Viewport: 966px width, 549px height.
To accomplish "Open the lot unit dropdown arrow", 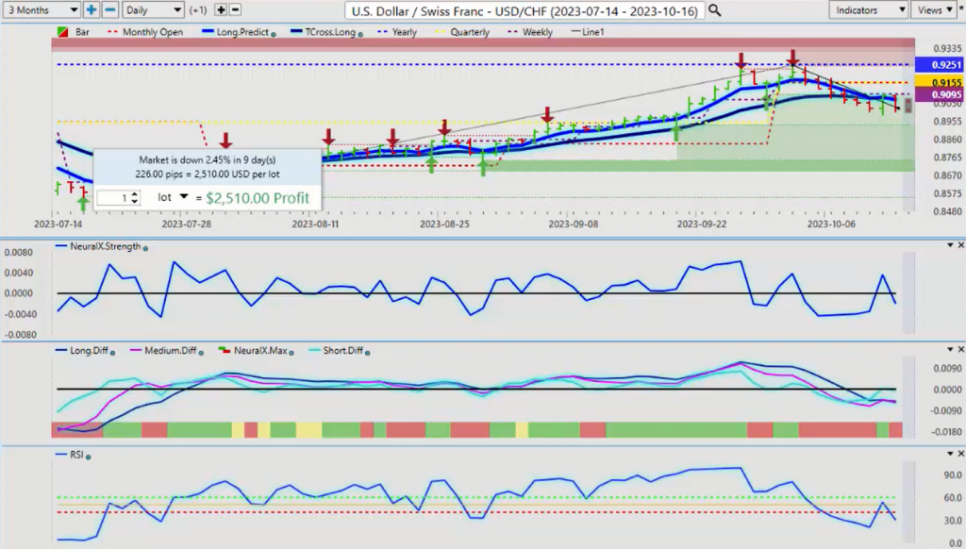I will (x=184, y=197).
